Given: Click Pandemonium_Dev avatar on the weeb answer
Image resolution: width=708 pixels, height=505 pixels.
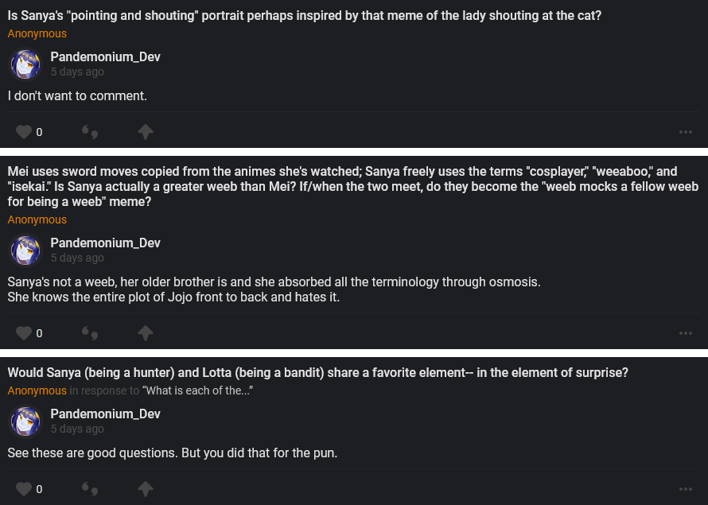Looking at the screenshot, I should tap(25, 251).
